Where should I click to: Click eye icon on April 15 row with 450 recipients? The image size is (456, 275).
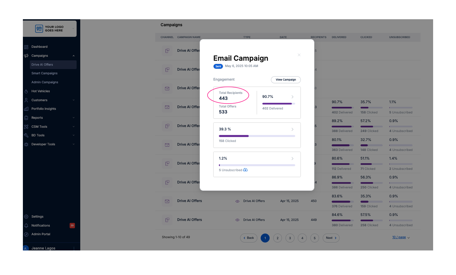point(237,201)
